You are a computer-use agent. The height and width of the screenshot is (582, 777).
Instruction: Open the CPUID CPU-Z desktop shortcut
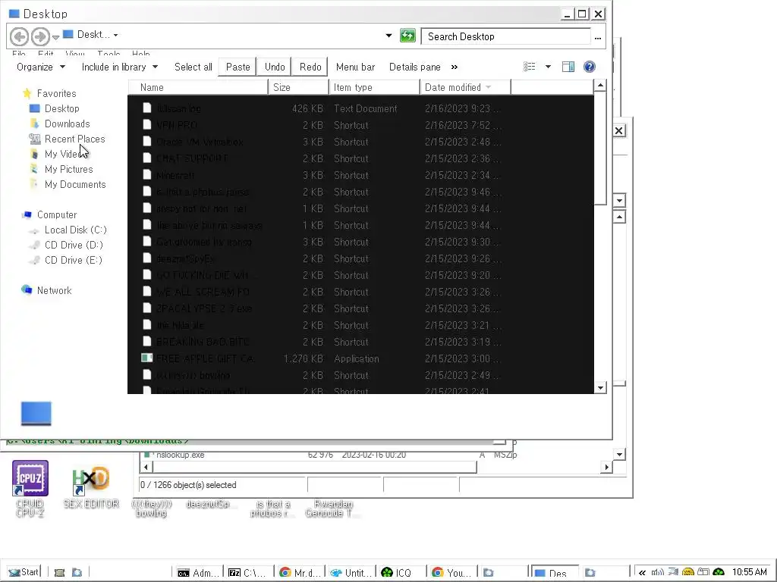[30, 489]
